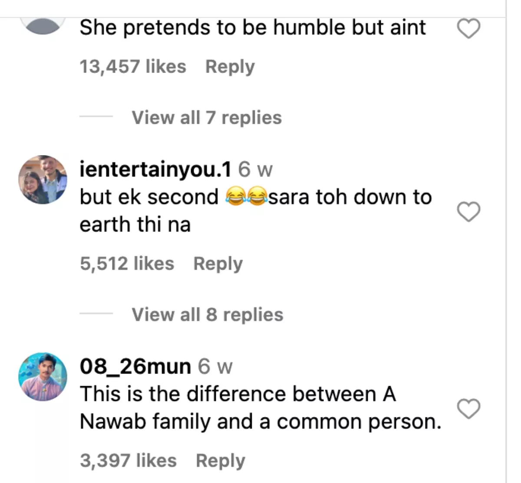Expand 'View all 7 replies'

207,118
